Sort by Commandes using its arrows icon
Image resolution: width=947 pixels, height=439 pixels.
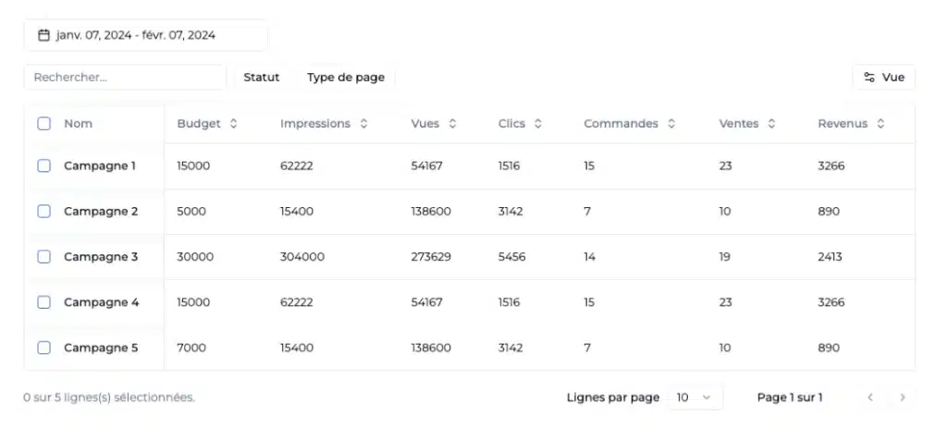pyautogui.click(x=671, y=124)
